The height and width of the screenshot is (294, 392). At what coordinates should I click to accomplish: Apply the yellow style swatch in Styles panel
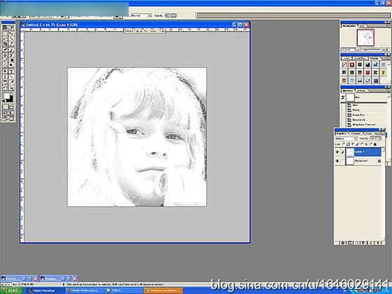point(383,72)
